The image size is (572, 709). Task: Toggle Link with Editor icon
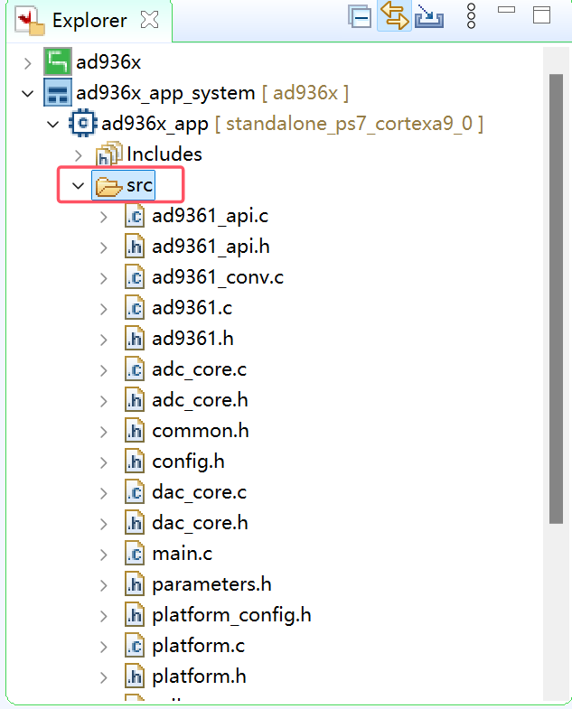pos(394,16)
